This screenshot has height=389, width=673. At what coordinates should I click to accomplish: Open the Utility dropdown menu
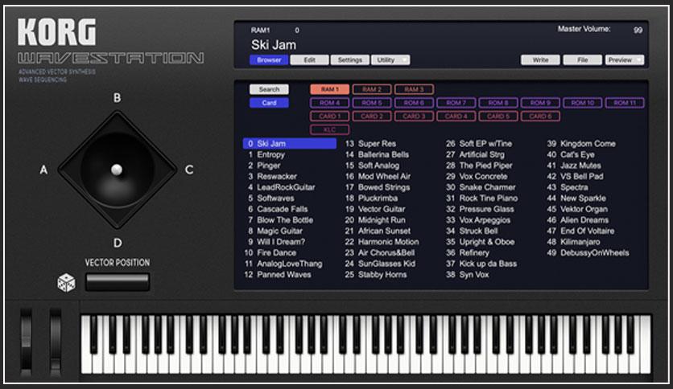pos(390,60)
